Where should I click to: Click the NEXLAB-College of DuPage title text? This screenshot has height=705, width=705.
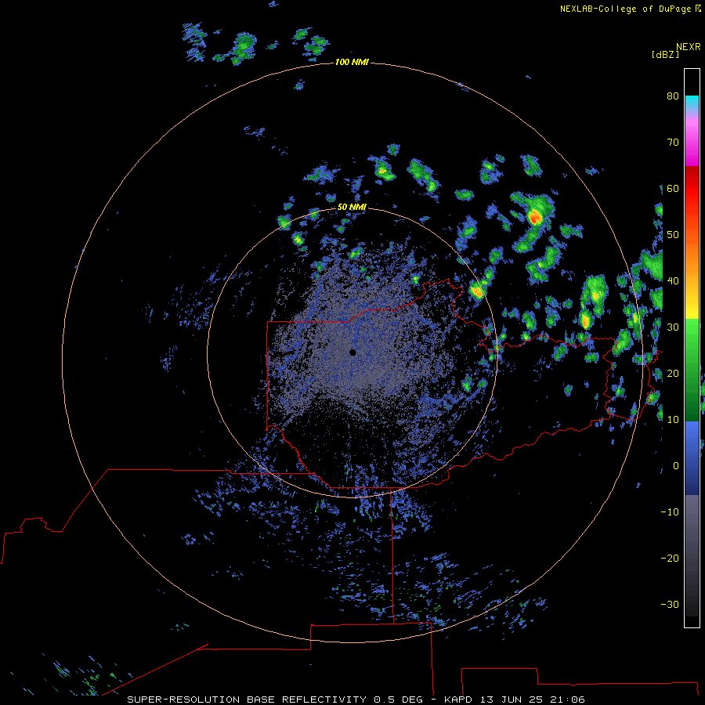625,9
